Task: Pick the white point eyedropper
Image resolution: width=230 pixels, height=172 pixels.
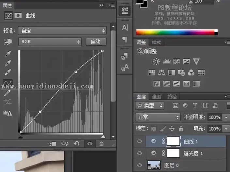Action: [x=8, y=72]
